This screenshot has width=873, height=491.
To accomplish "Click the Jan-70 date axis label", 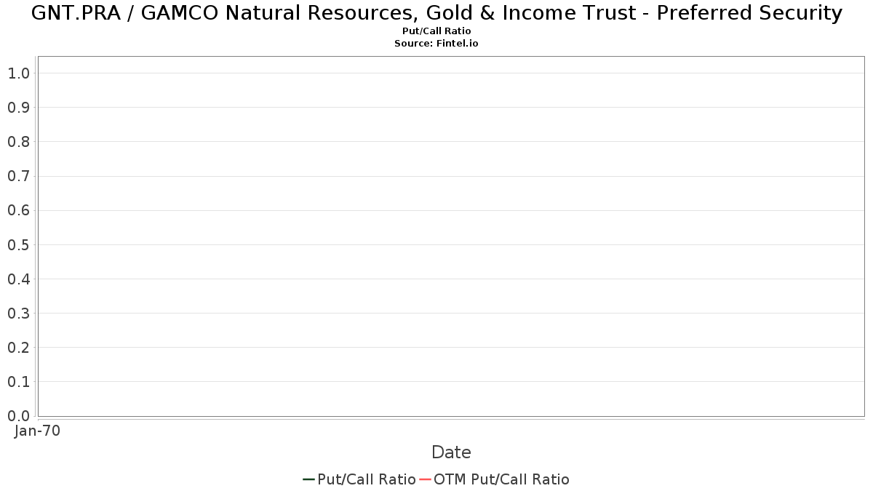I will [x=38, y=431].
